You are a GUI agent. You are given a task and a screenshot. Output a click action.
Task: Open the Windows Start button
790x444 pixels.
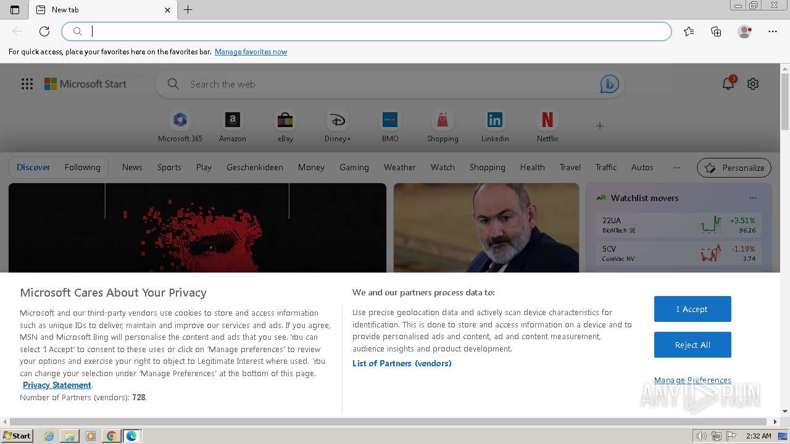(17, 435)
